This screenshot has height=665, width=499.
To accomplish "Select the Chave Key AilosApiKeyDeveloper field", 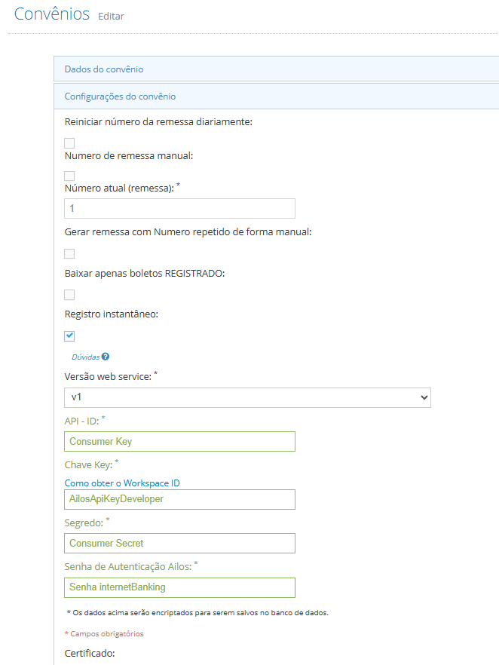I will pyautogui.click(x=179, y=499).
